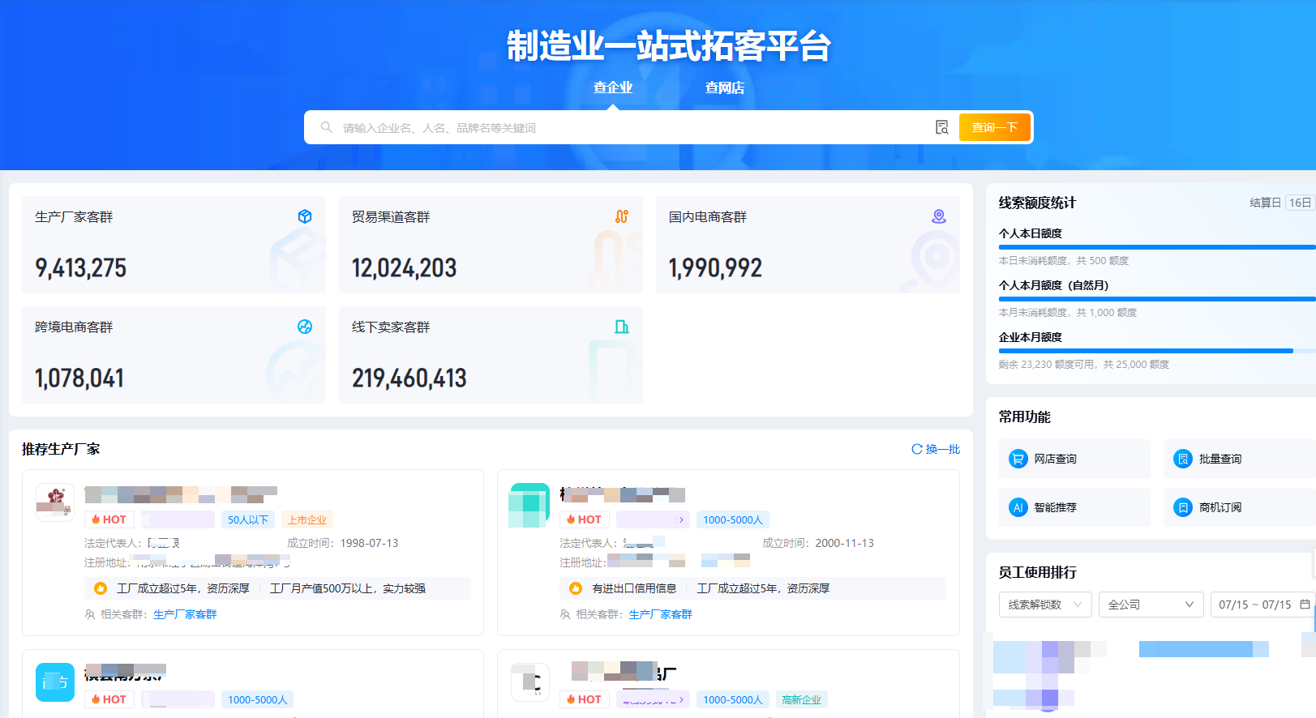This screenshot has height=718, width=1316.
Task: Click the batch search icon in search bar
Action: pos(941,127)
